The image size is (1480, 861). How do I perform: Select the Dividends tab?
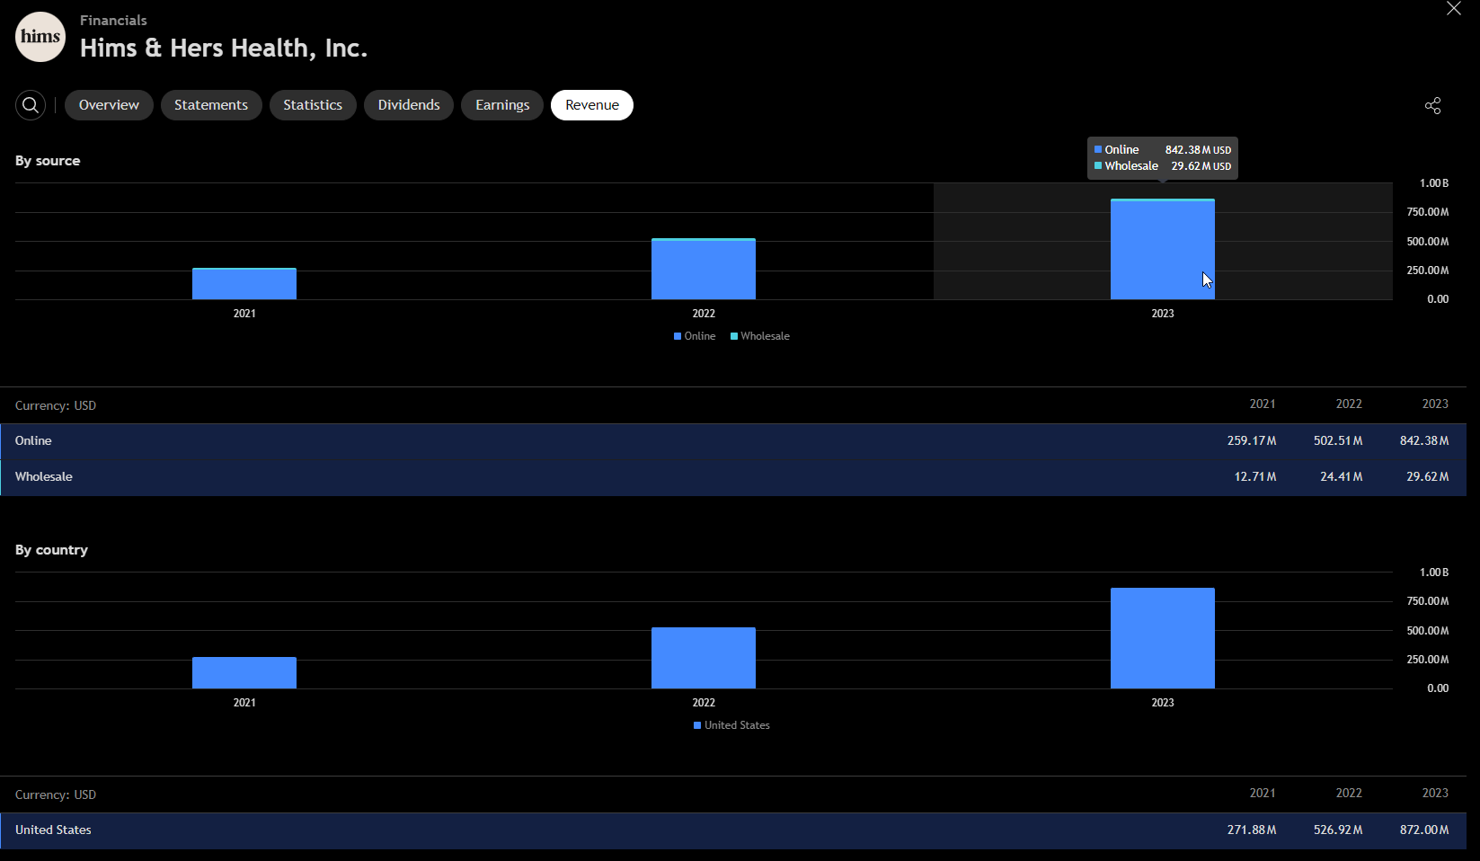point(409,105)
